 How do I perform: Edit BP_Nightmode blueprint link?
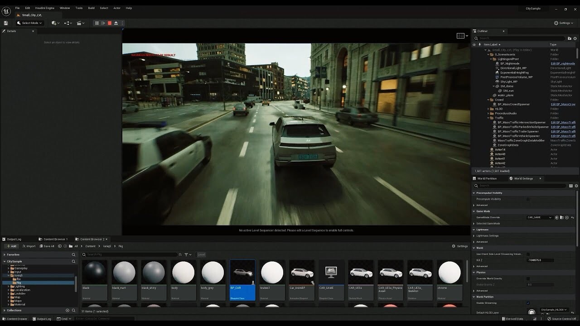(x=562, y=63)
